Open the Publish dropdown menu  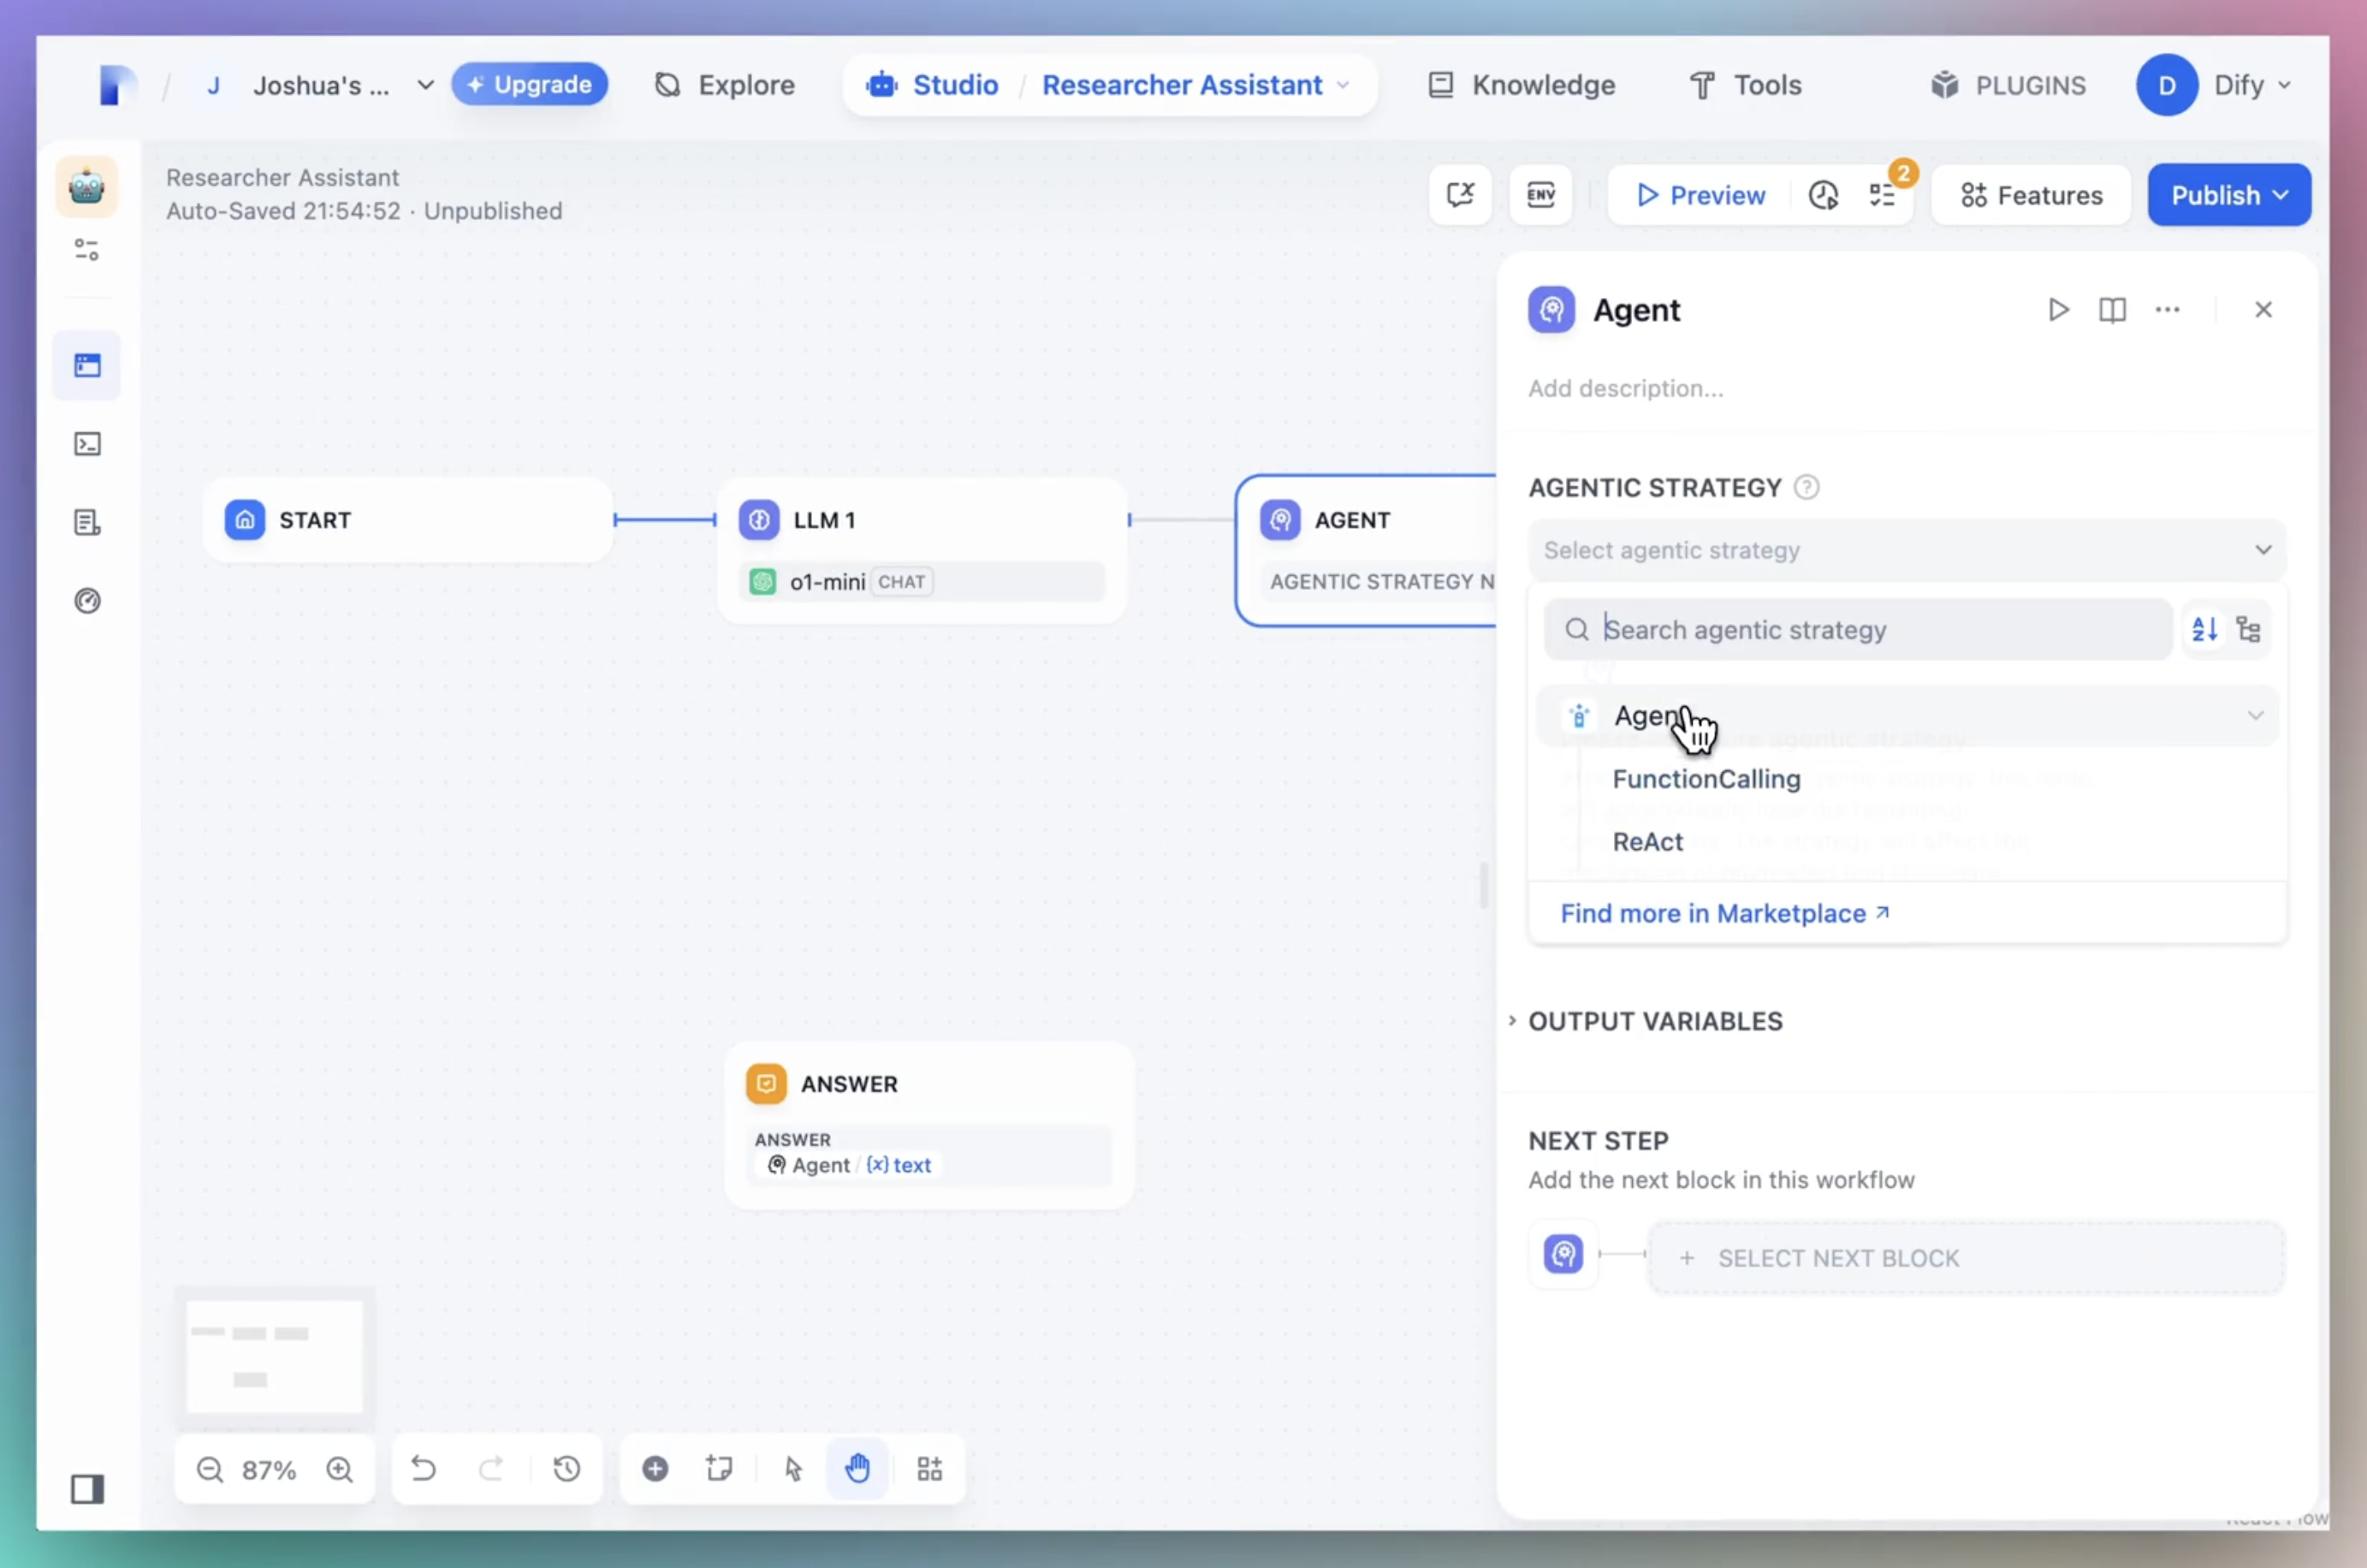tap(2228, 195)
